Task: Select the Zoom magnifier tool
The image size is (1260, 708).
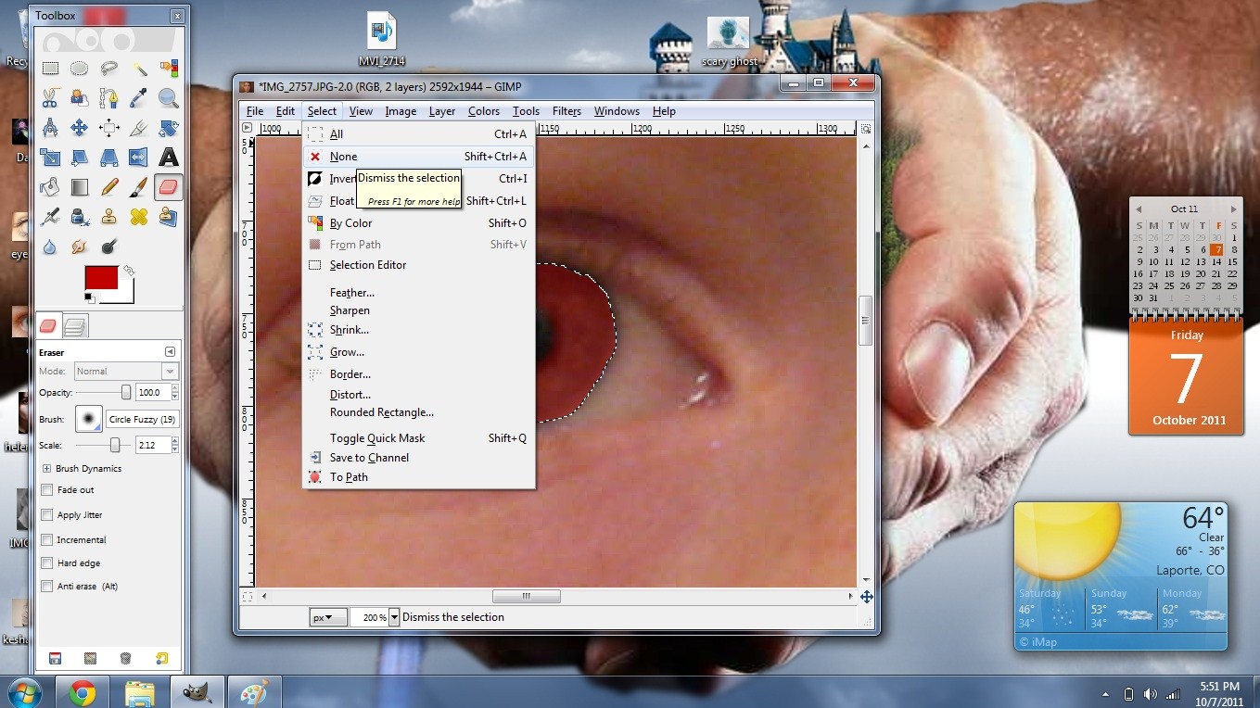Action: point(169,98)
